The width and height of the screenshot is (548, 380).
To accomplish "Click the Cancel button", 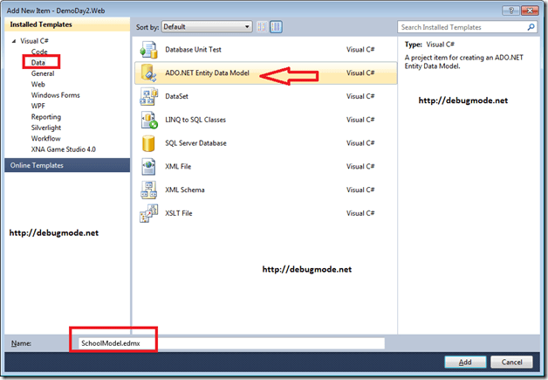I will point(511,362).
